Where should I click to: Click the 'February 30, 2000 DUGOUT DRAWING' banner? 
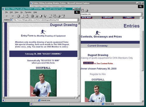pos(43,54)
